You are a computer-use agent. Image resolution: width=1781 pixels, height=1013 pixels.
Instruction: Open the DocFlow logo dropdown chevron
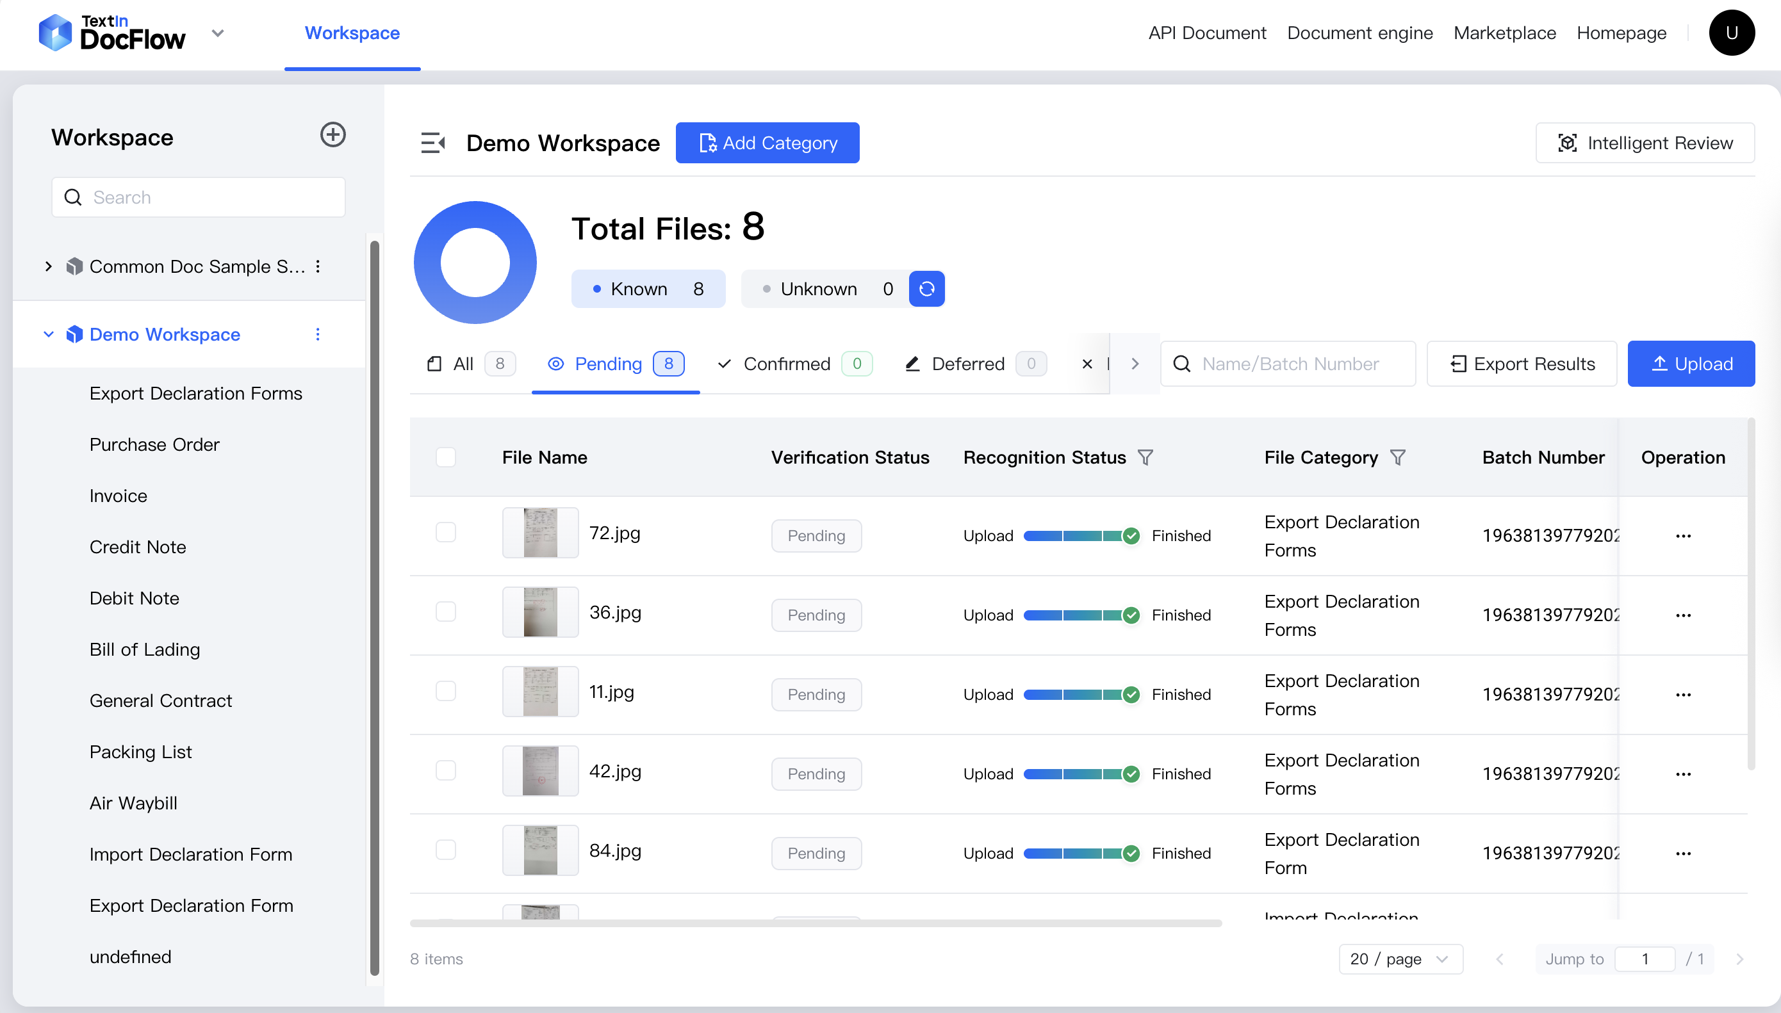pyautogui.click(x=218, y=33)
